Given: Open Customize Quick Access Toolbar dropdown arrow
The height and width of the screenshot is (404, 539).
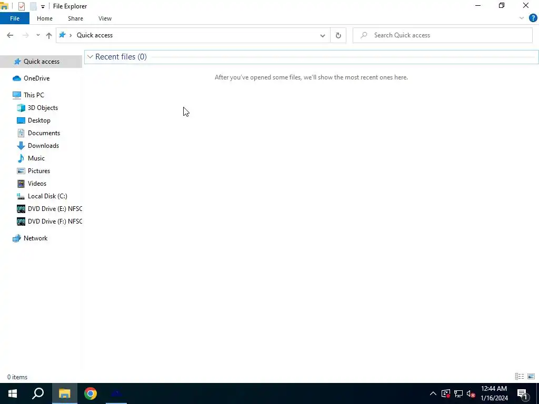Looking at the screenshot, I should click(43, 6).
